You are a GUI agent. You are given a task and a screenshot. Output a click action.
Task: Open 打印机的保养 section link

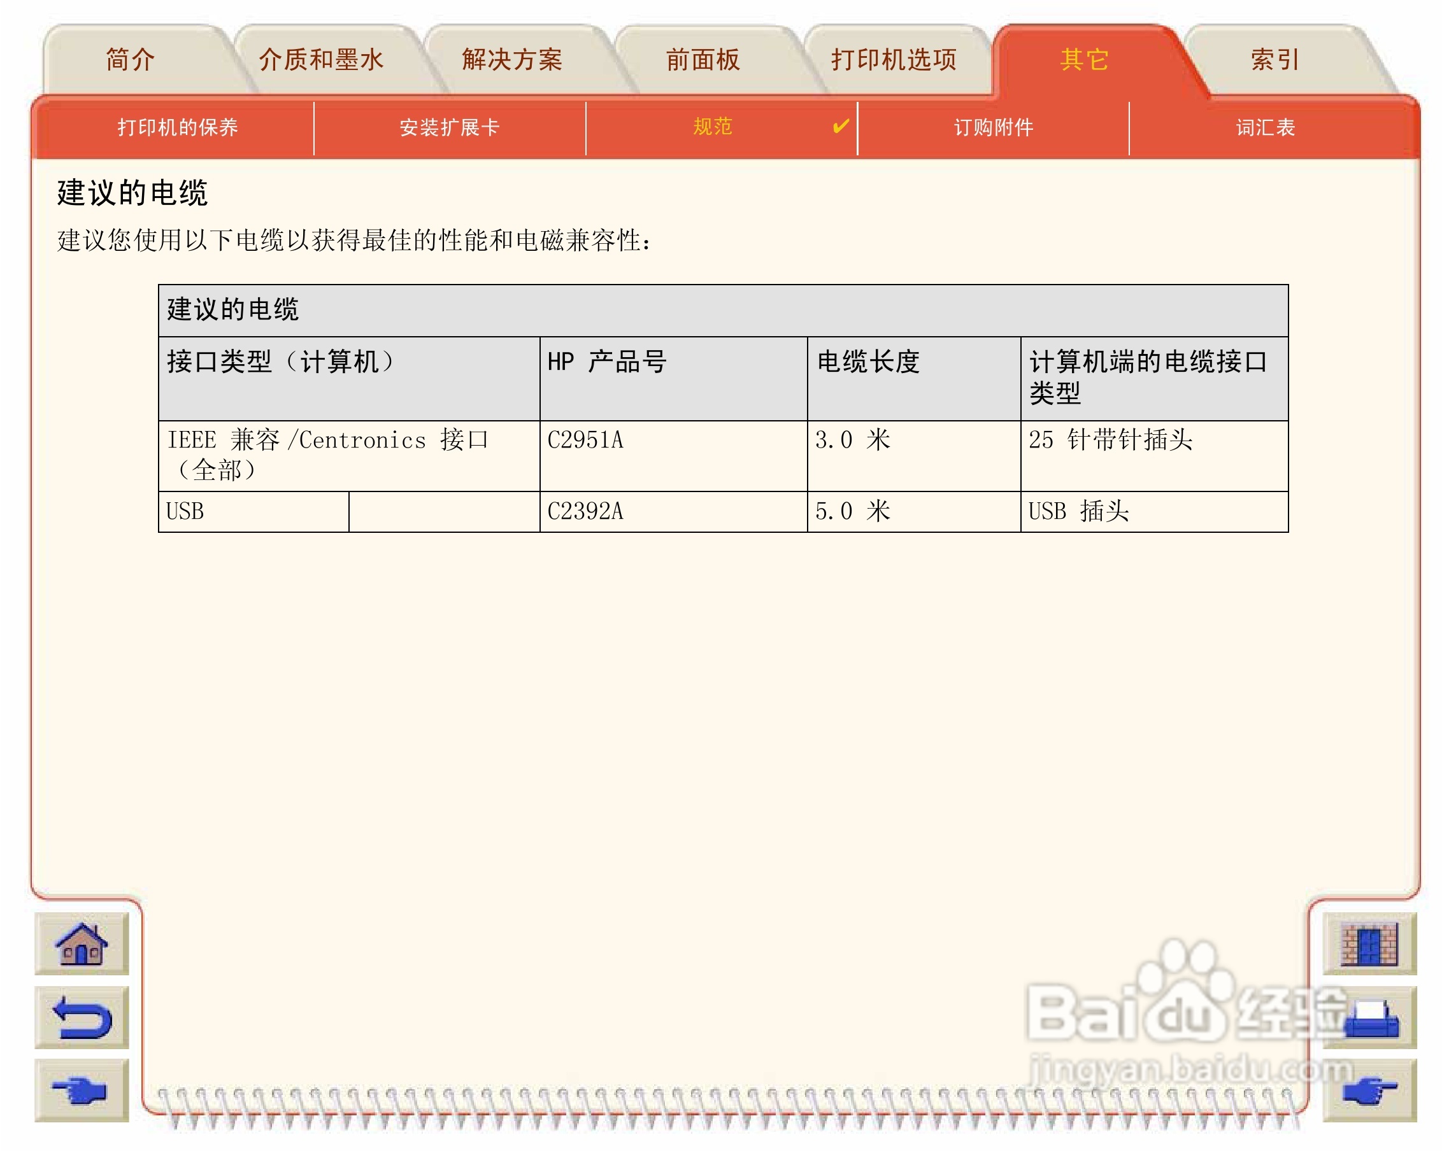(x=177, y=127)
